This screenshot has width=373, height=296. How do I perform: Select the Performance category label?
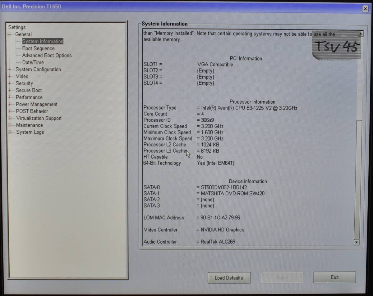(29, 97)
